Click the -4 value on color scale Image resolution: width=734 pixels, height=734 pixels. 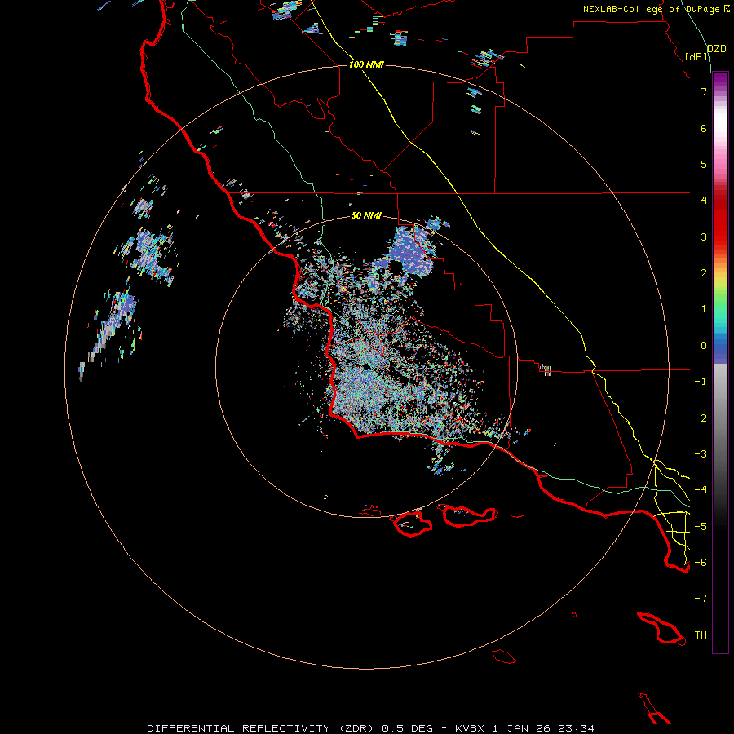(x=701, y=490)
